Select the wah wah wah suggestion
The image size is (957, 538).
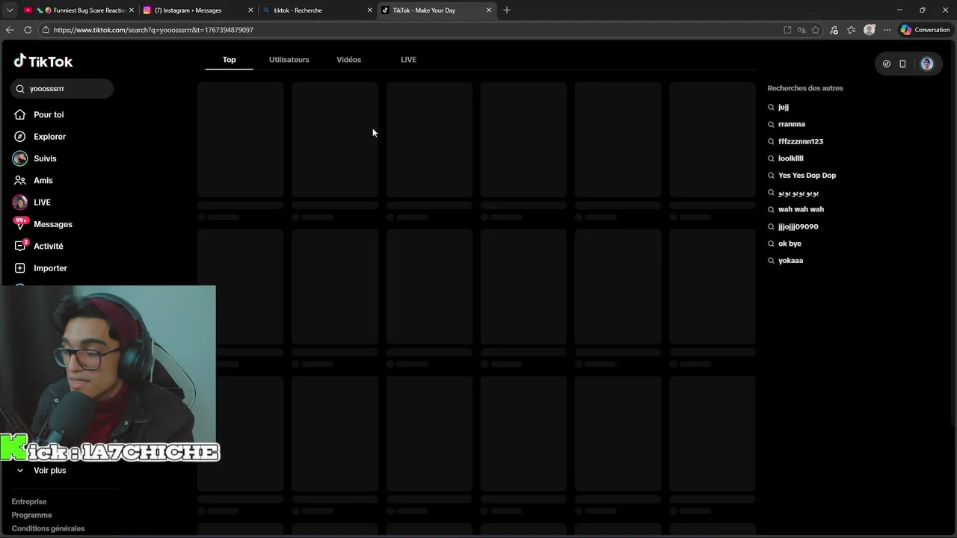(801, 209)
